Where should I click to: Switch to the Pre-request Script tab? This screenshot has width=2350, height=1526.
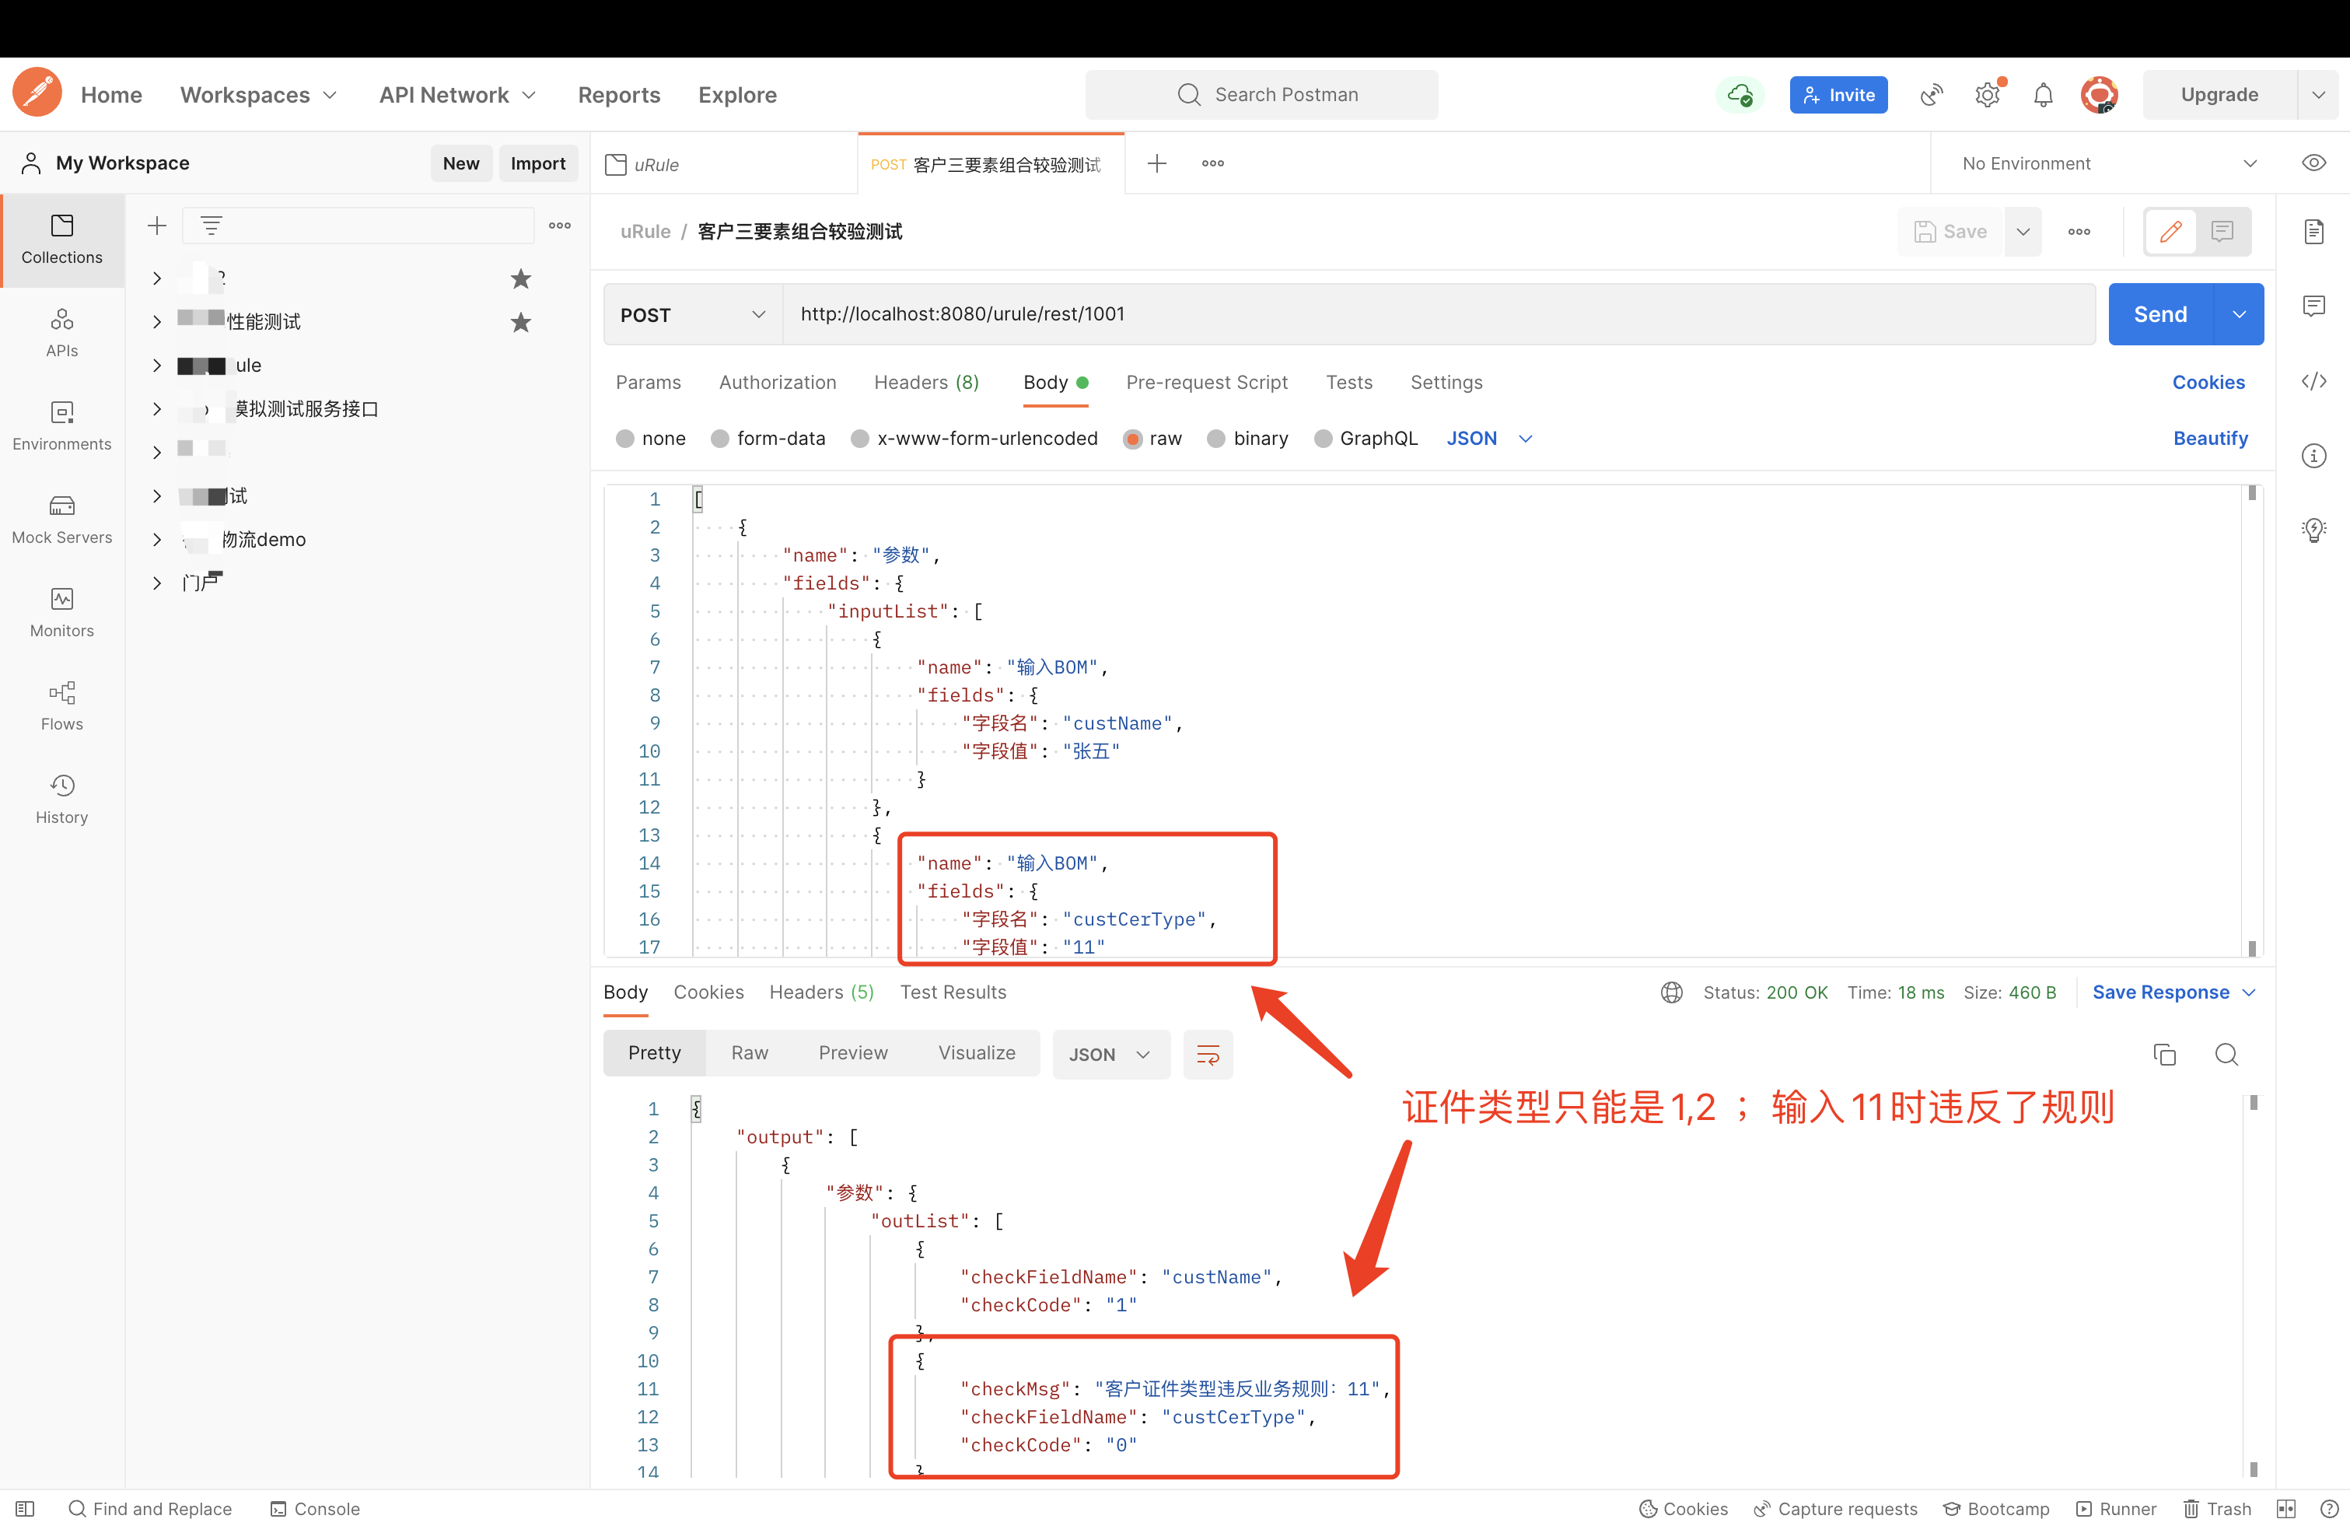coord(1205,382)
